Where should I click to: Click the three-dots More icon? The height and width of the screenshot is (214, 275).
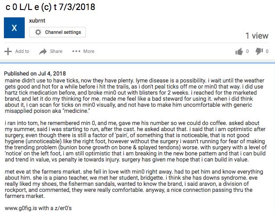(76, 51)
